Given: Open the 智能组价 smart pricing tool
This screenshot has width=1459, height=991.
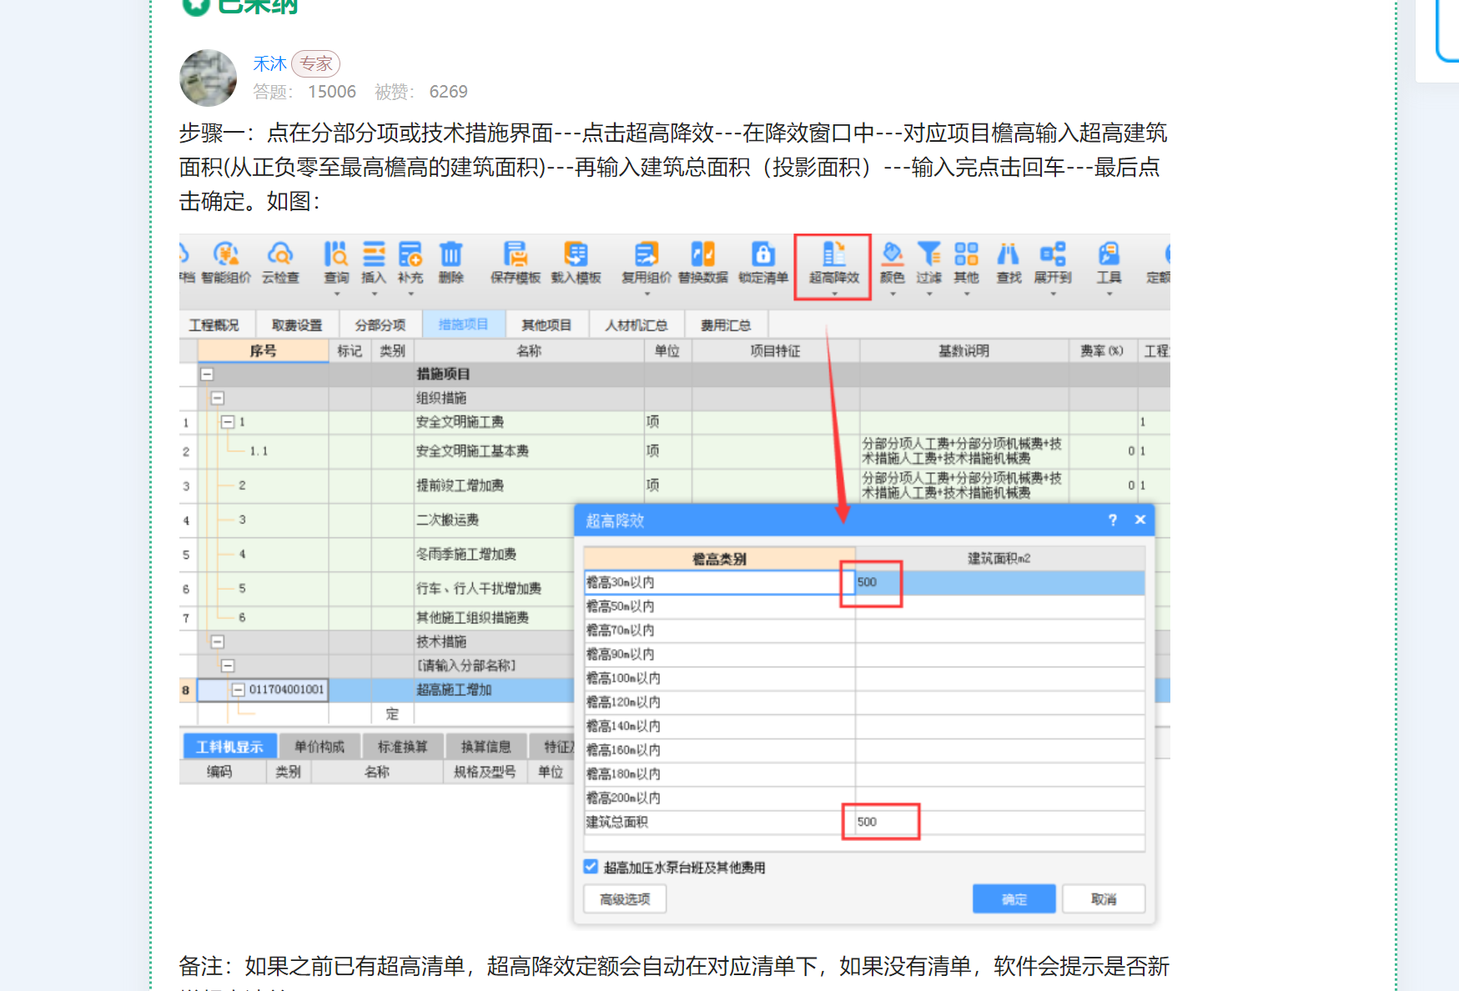Looking at the screenshot, I should pos(226,262).
